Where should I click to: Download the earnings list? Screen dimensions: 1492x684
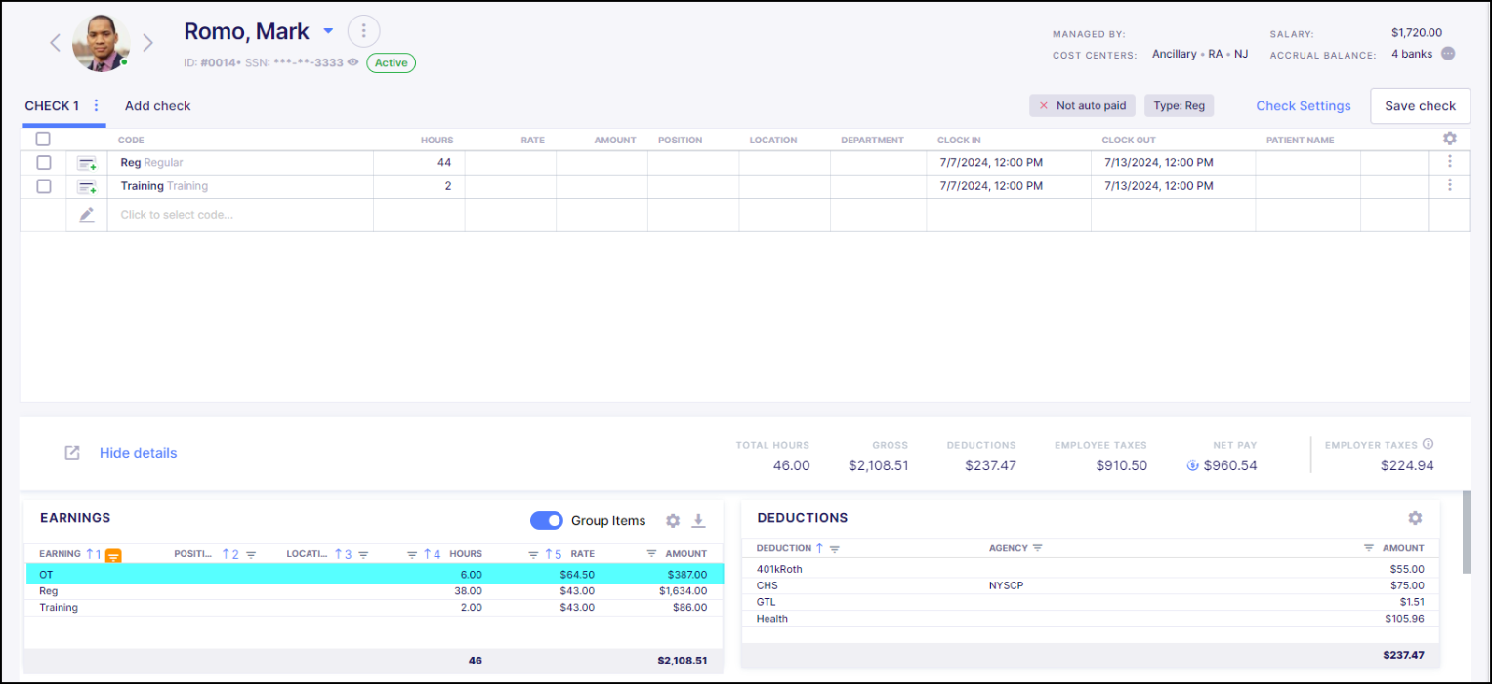698,521
